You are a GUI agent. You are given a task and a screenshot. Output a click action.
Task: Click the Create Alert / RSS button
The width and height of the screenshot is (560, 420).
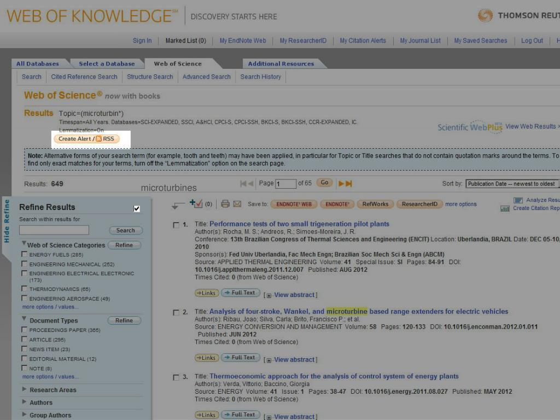86,138
